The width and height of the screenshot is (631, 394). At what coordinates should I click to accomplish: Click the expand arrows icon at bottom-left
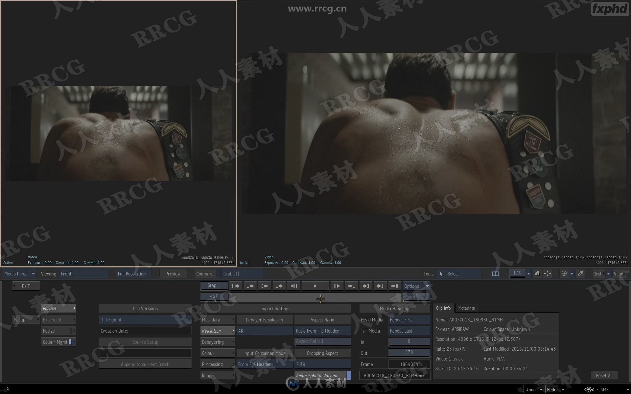8,389
